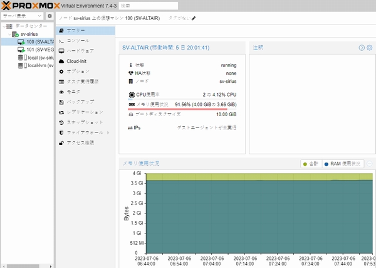Click the local storage database icon

[21, 58]
